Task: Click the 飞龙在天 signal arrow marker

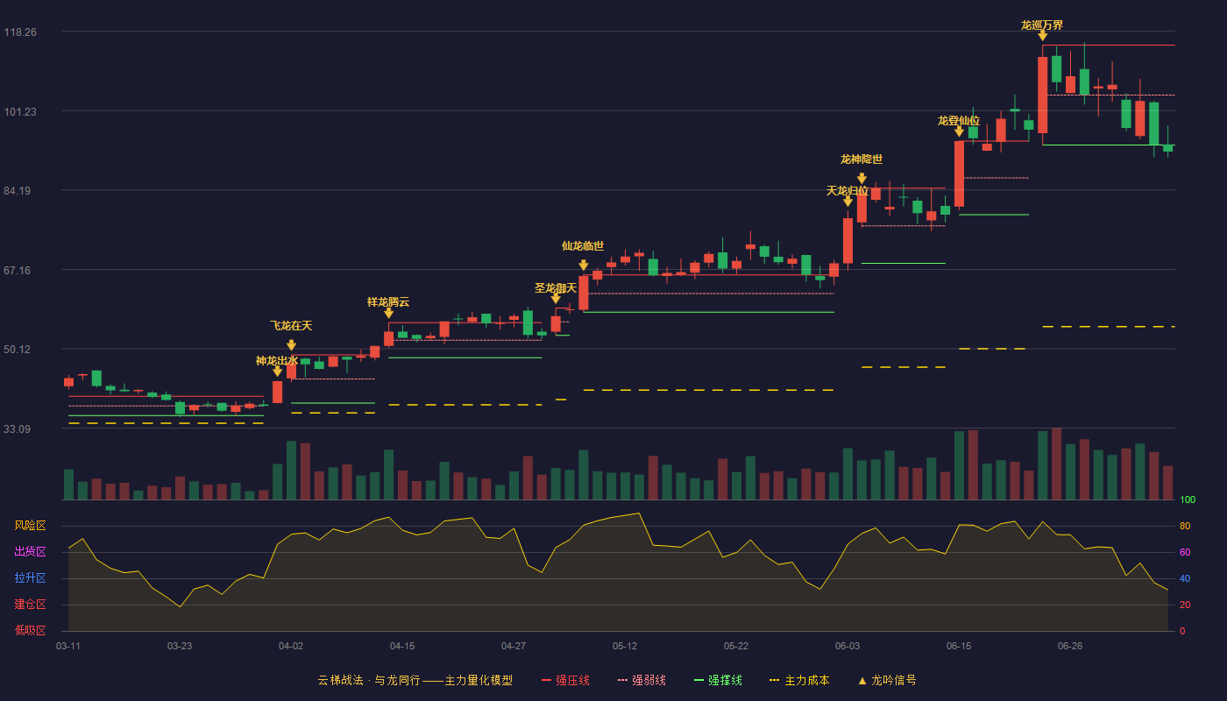Action: point(292,345)
